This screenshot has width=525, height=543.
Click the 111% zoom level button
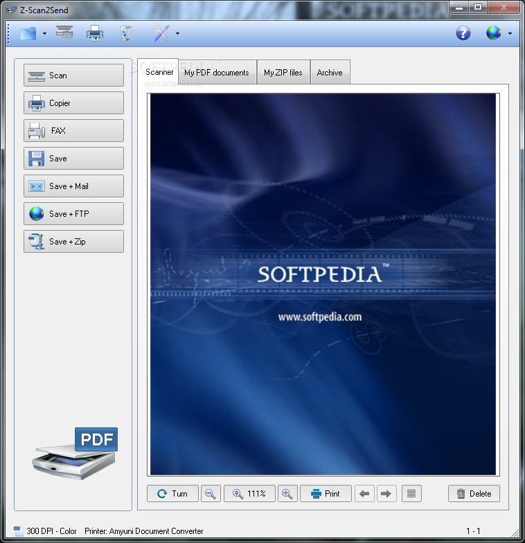pyautogui.click(x=249, y=493)
